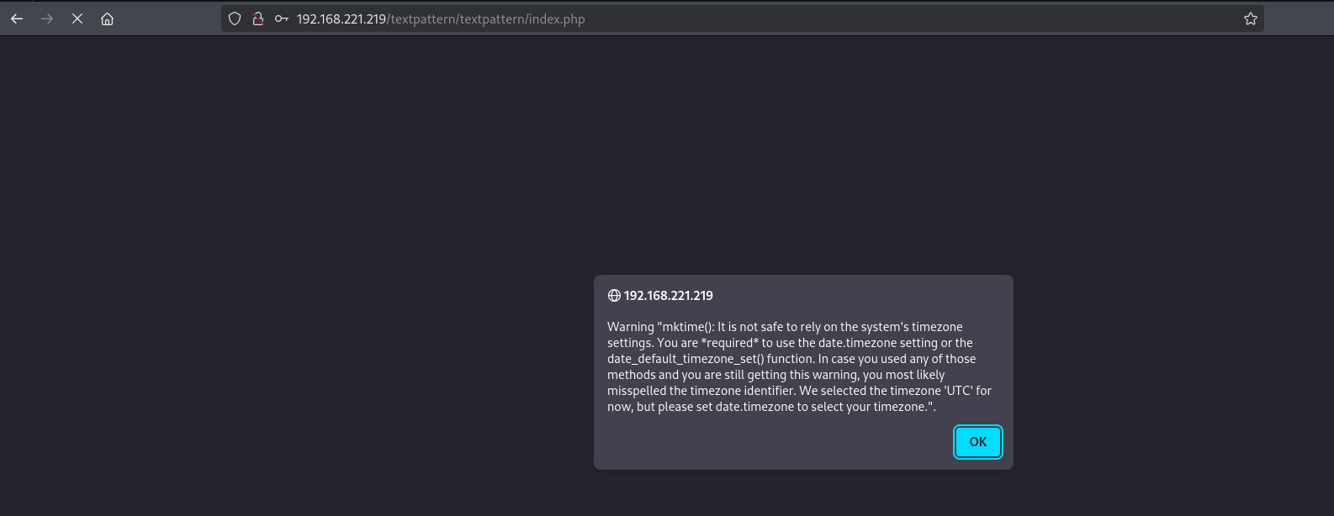1334x516 pixels.
Task: Click the alert's 192.168.221.219 heading
Action: click(668, 296)
